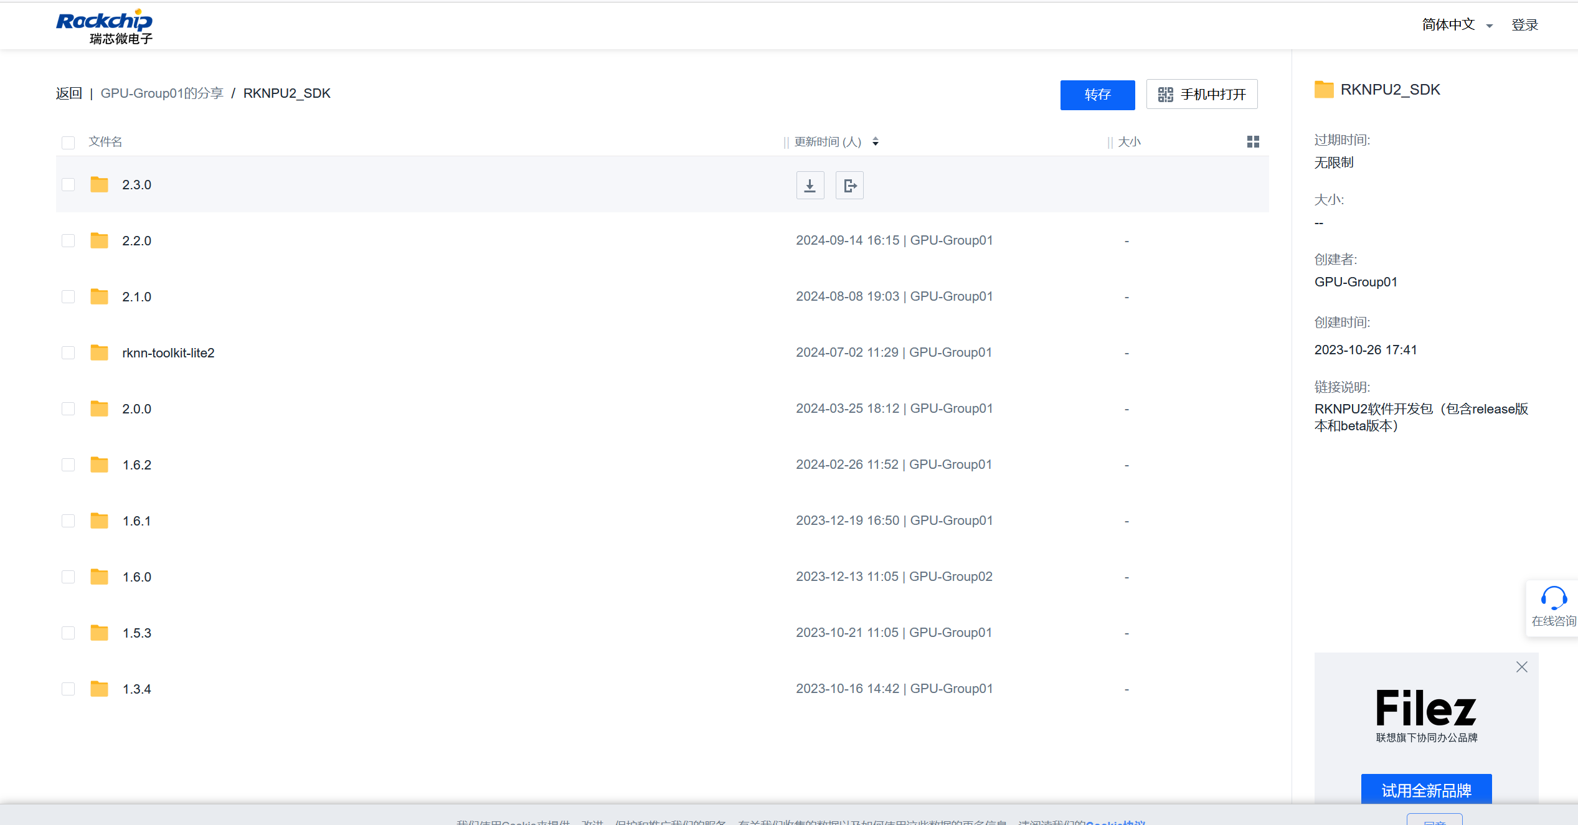Image resolution: width=1578 pixels, height=825 pixels.
Task: Check the box for folder 1.5.3
Action: click(69, 633)
